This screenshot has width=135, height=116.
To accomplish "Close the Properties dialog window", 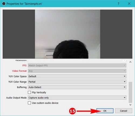I will [129, 4].
